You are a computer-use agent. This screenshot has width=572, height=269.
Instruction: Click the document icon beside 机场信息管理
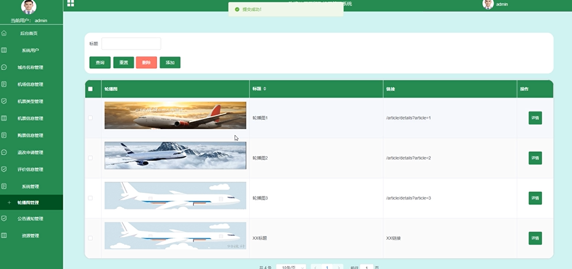point(4,84)
